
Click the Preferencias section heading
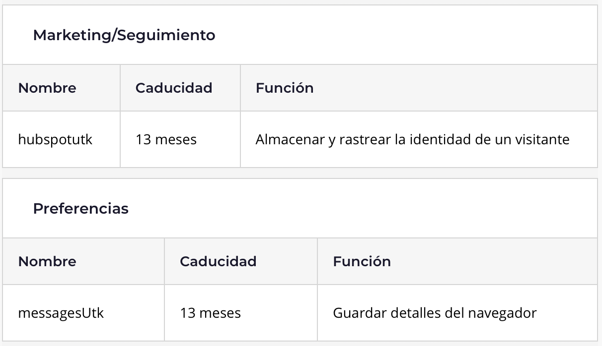tap(80, 209)
